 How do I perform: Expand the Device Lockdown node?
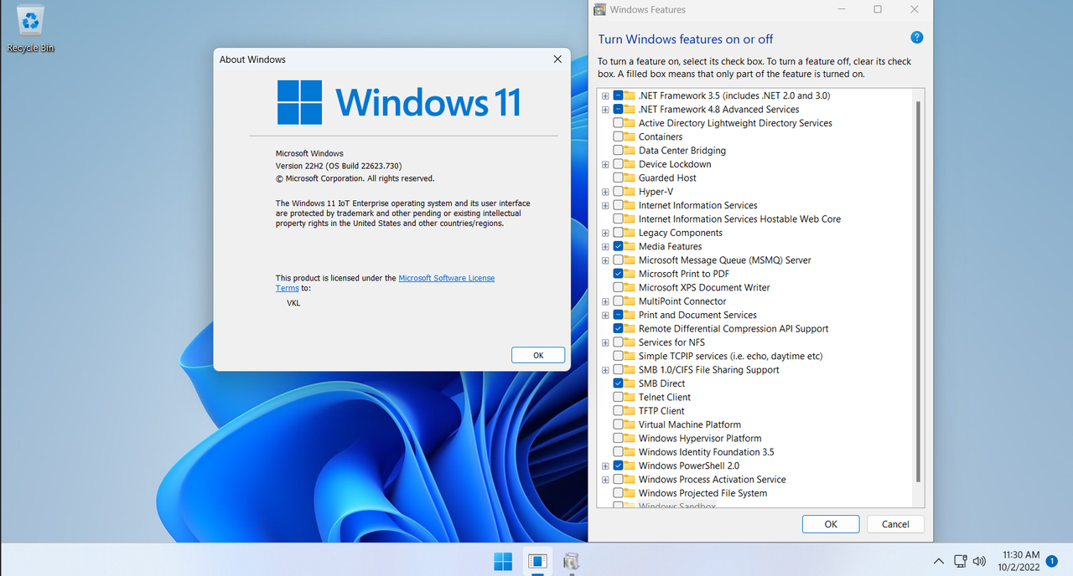(x=605, y=164)
